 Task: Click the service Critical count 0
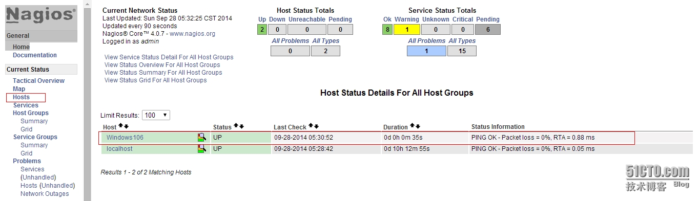463,30
